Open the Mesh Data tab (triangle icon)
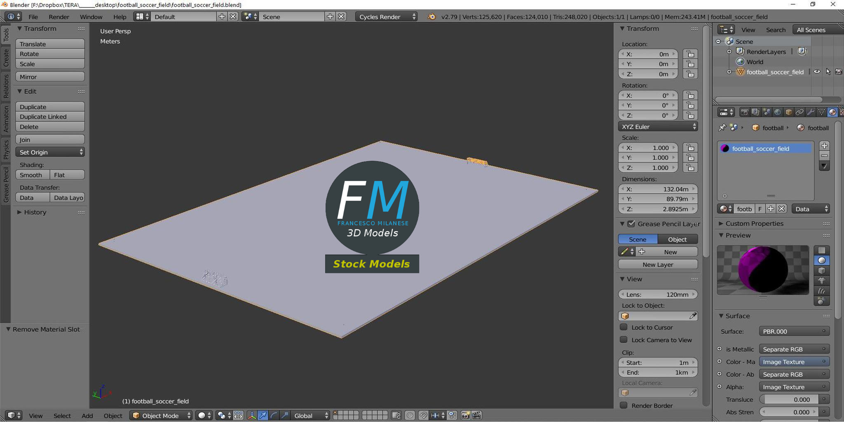This screenshot has height=422, width=844. tap(821, 112)
